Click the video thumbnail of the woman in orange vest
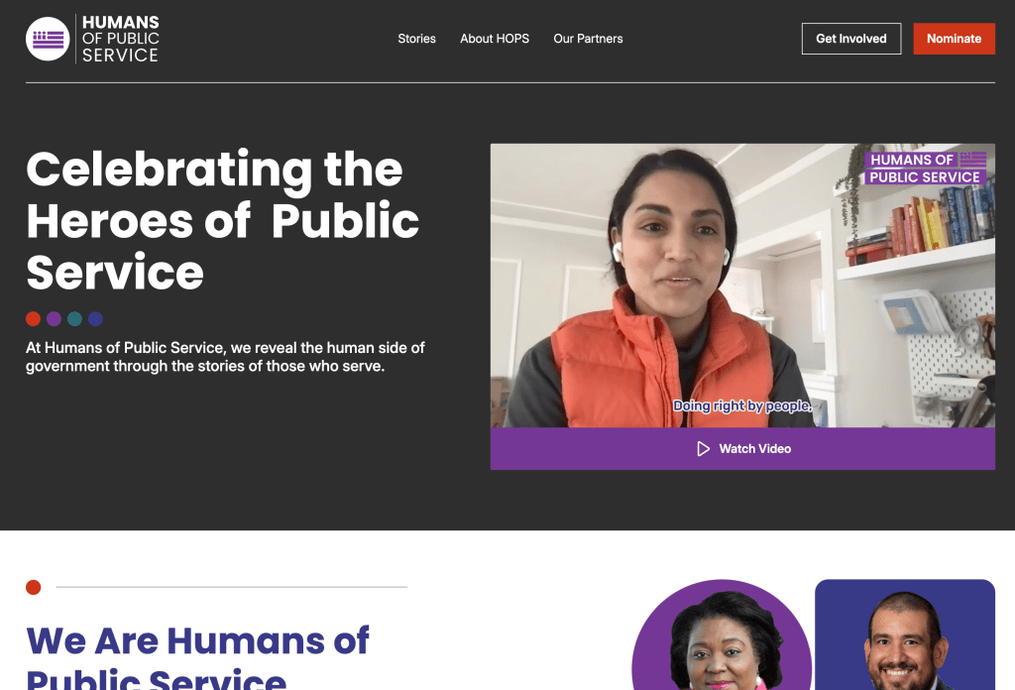 pyautogui.click(x=742, y=286)
